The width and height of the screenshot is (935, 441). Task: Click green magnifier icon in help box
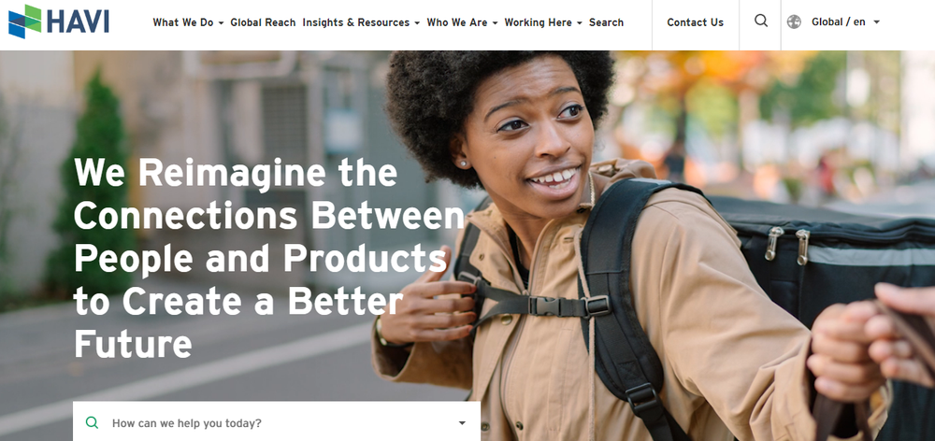pyautogui.click(x=92, y=422)
